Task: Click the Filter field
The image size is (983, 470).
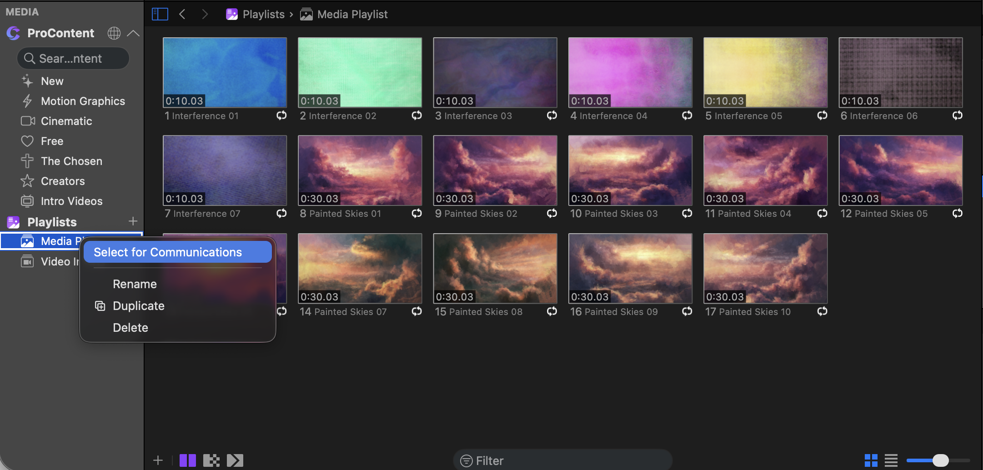Action: (562, 460)
